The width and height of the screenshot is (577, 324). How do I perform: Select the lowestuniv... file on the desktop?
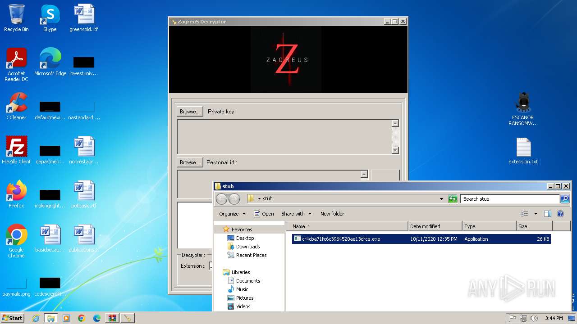tap(84, 66)
